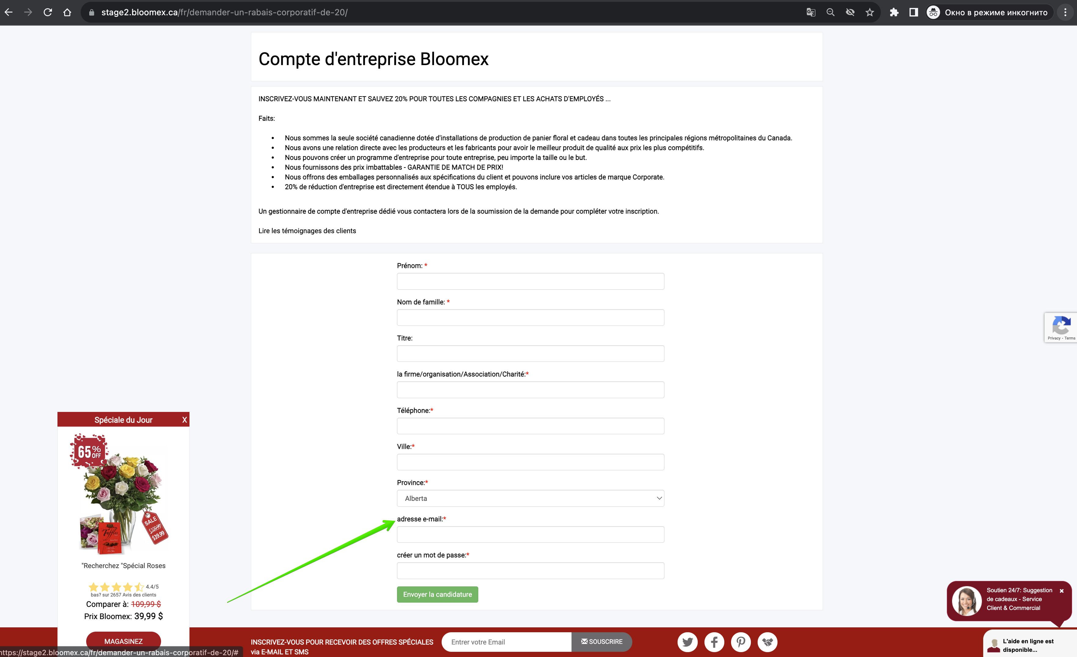Click the star rating 4.4/5
The width and height of the screenshot is (1077, 657).
pyautogui.click(x=123, y=587)
